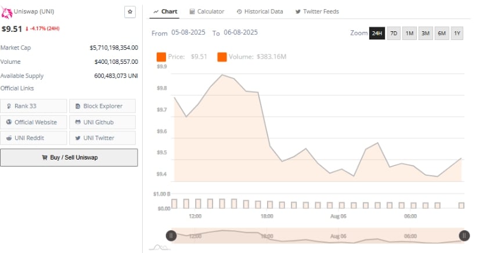The image size is (479, 253).
Task: Open the Twitter Feeds tab
Action: [x=317, y=12]
